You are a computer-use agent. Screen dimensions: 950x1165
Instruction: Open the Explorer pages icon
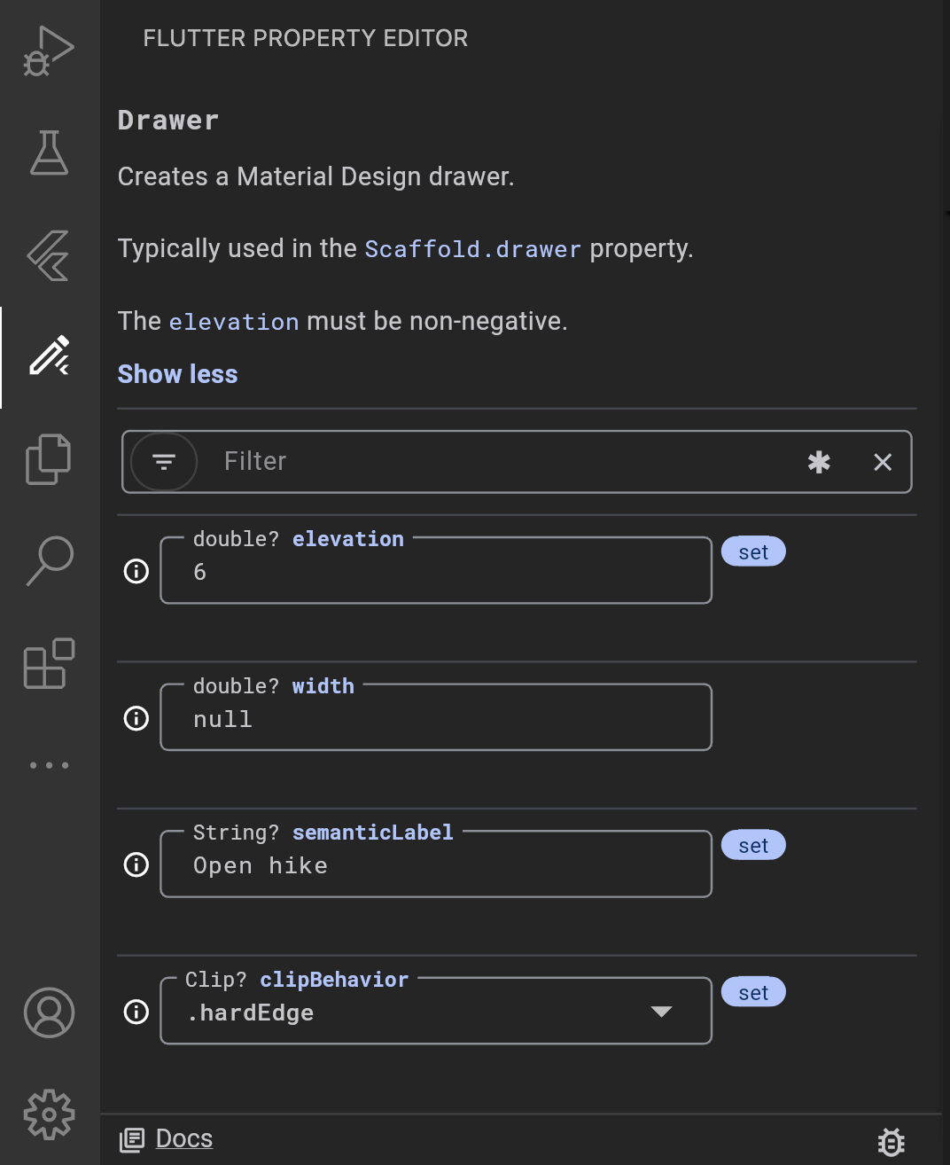[x=49, y=458]
